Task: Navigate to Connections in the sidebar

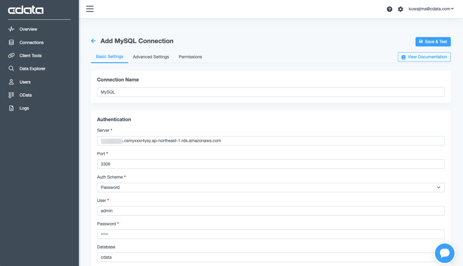Action: click(x=31, y=43)
